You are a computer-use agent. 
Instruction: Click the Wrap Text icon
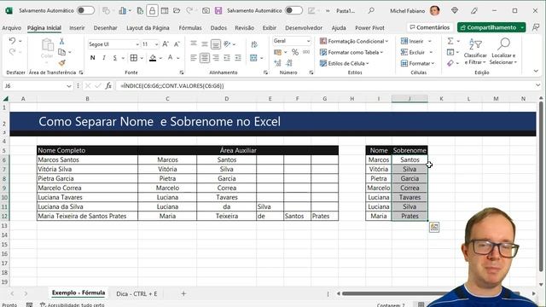254,44
